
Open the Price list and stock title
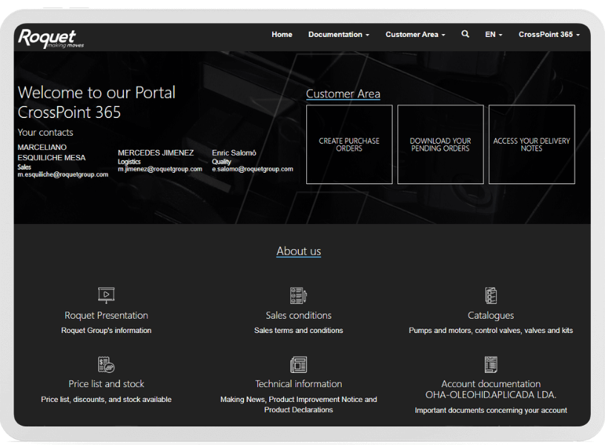coord(106,384)
